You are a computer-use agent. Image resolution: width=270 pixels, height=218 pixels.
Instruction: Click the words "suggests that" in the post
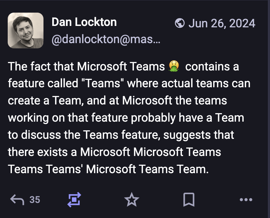coord(198,135)
